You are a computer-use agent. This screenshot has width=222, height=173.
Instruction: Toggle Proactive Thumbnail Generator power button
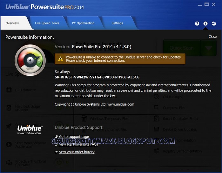pyautogui.click(x=59, y=162)
